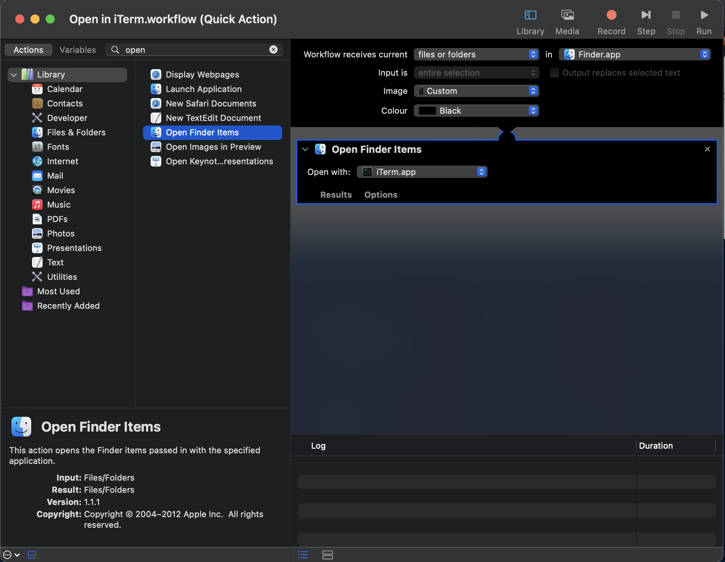Select the Internet category
Screen dimensions: 725x562
point(62,162)
